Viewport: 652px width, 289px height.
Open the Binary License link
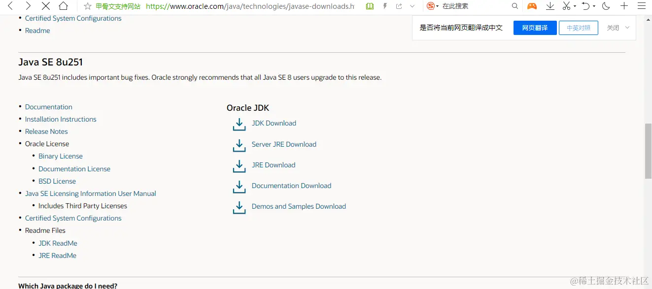point(61,156)
